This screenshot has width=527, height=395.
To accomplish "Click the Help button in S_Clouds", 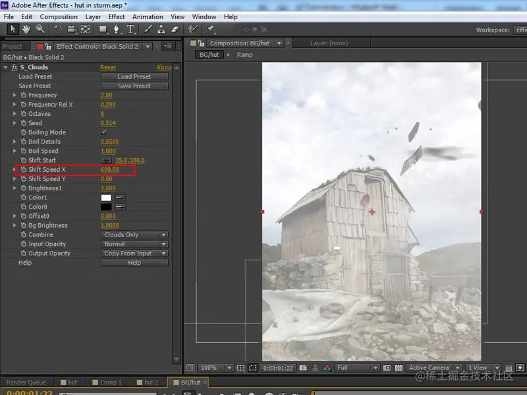I will pyautogui.click(x=134, y=263).
